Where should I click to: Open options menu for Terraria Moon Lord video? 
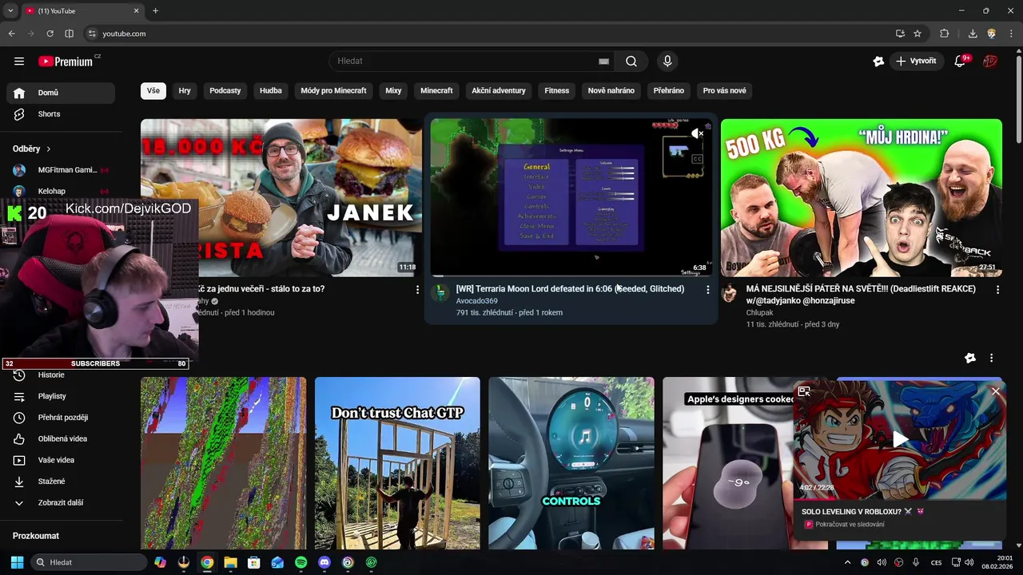707,290
